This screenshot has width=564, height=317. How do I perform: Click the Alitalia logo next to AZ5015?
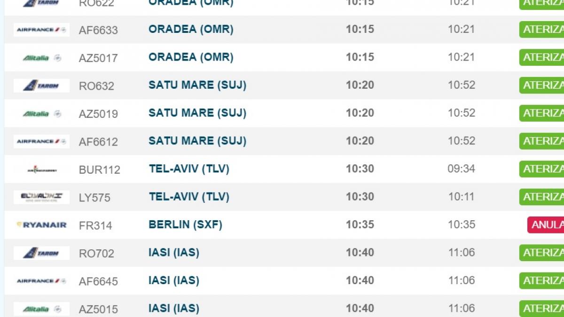coord(41,309)
